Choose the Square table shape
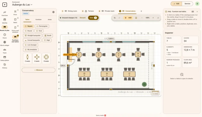The width and height of the screenshot is (202, 117). point(29,26)
